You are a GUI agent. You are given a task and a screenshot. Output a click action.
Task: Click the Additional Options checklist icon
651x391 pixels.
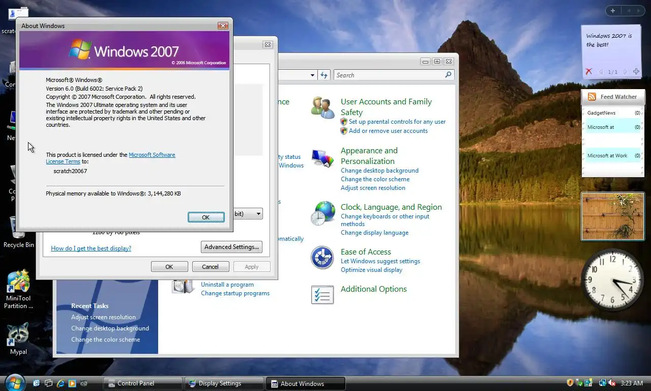tap(322, 294)
